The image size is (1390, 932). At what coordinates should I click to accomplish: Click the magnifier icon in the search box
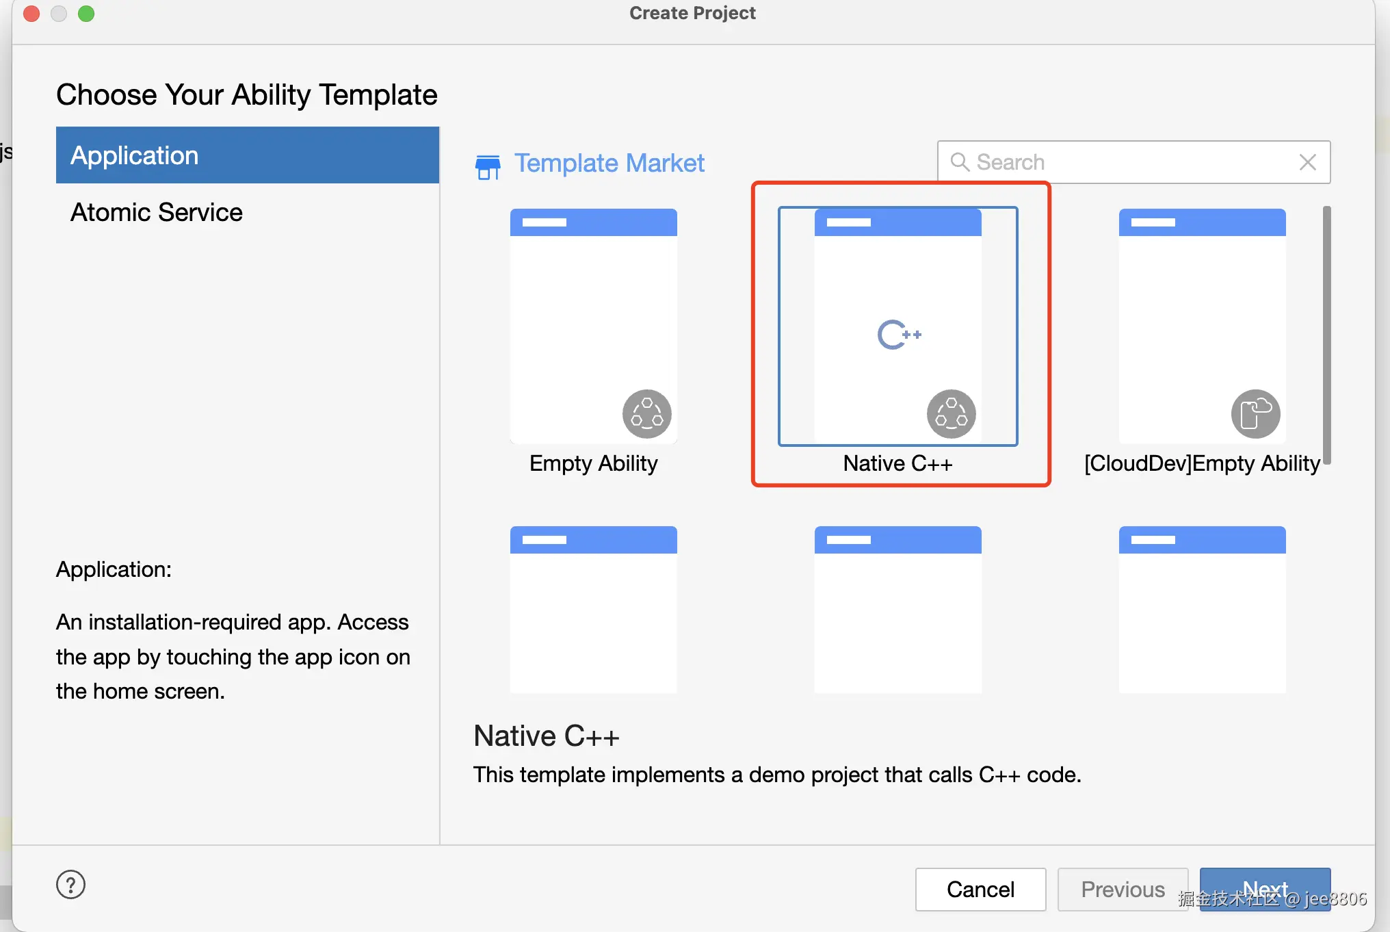[x=960, y=162]
